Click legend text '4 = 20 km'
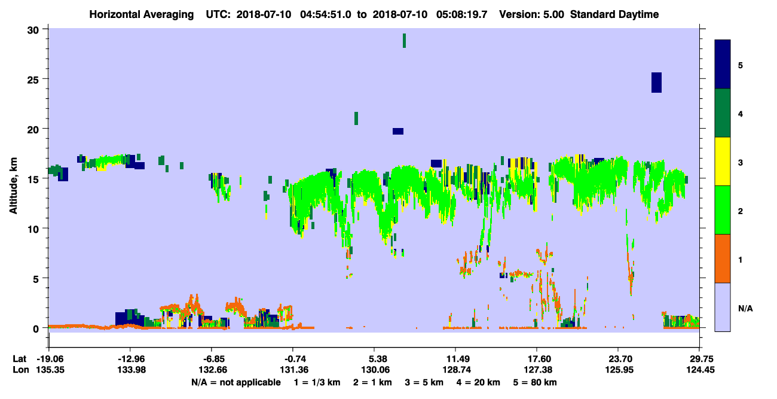777x399 pixels. coord(478,382)
